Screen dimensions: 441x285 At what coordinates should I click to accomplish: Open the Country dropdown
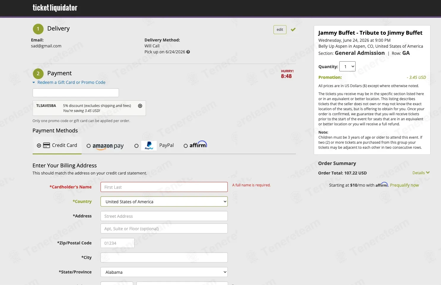click(x=164, y=201)
